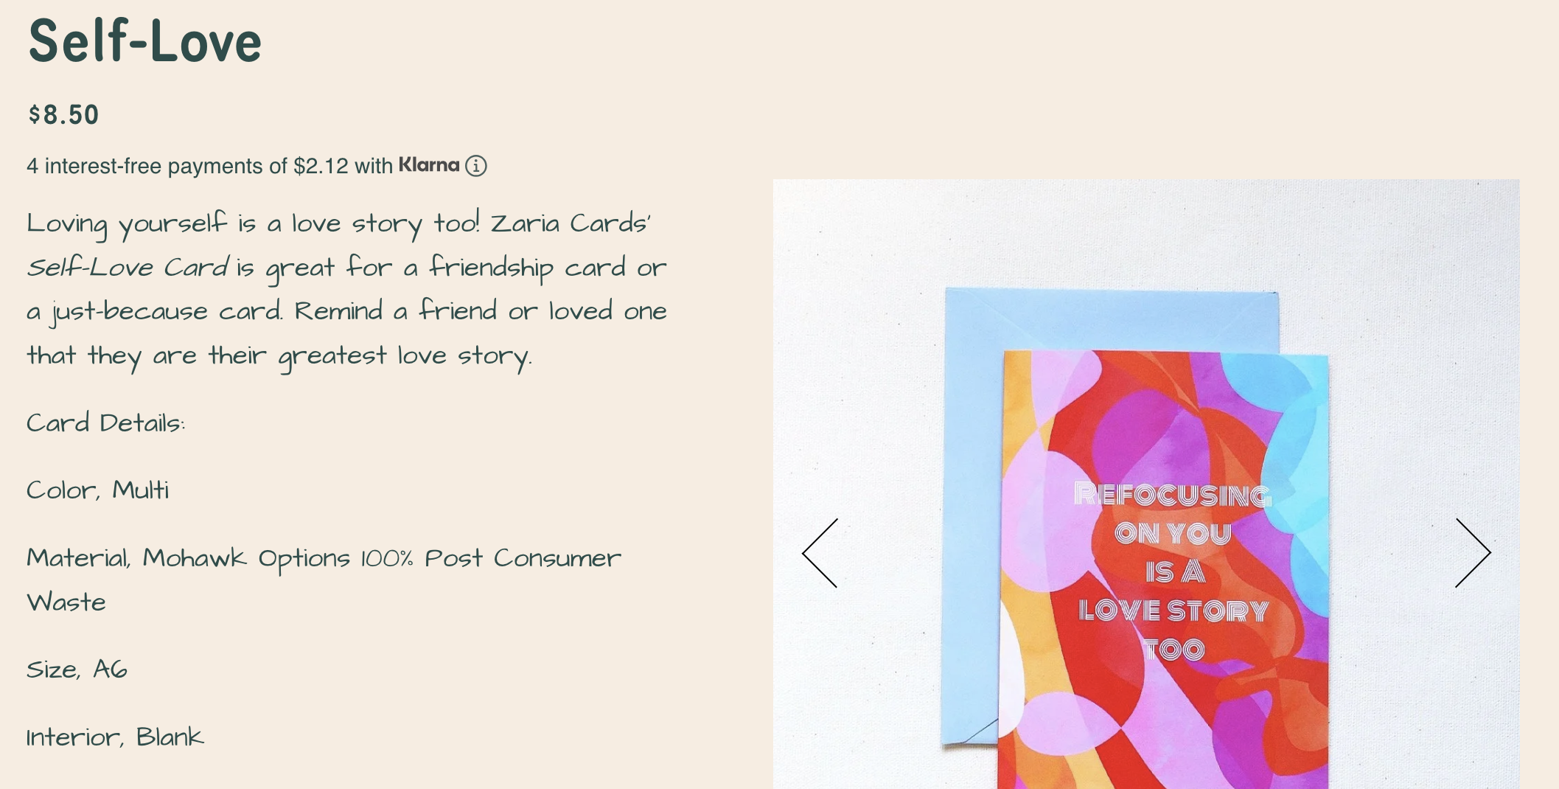Click the Interior, Blank detail line

click(x=115, y=737)
